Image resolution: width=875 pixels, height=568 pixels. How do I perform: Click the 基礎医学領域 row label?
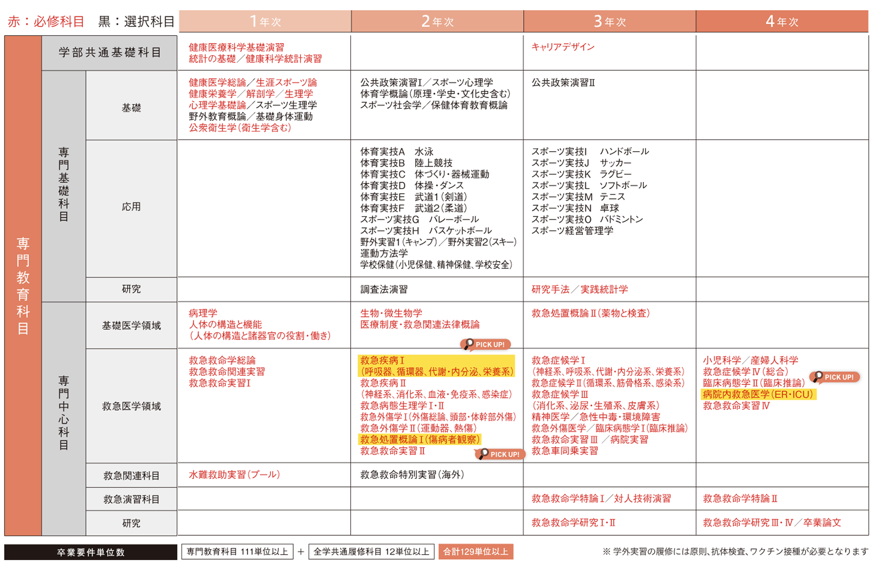click(x=131, y=325)
